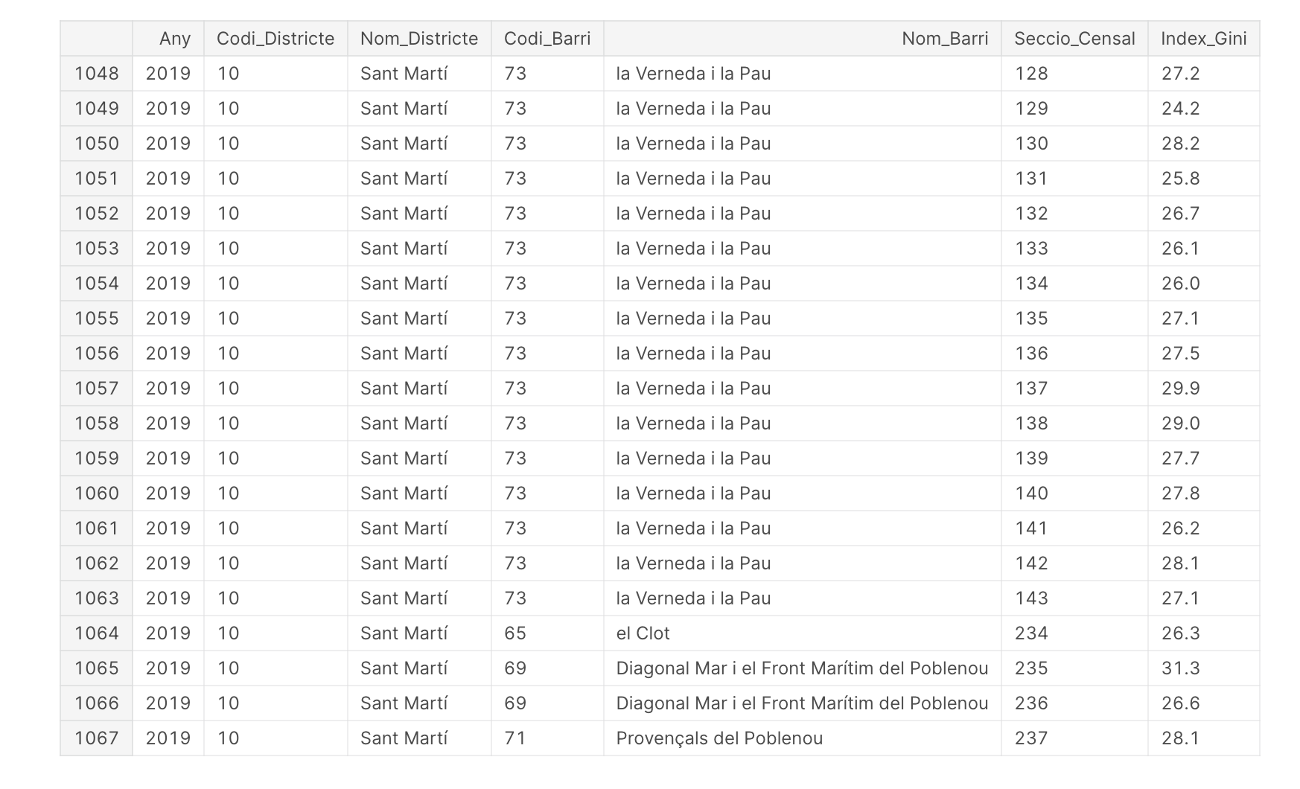The height and width of the screenshot is (789, 1300).
Task: Click Codi_Barri 69 in row 1065
Action: click(x=515, y=668)
